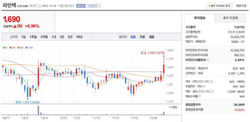Select the 5년 line chart period
The height and width of the screenshot is (122, 250).
click(70, 37)
